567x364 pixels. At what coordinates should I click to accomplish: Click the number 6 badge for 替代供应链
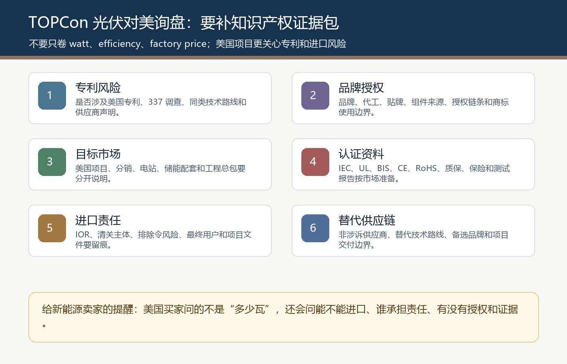(315, 228)
